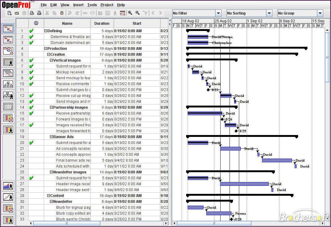Open the Assign Resources tool
The height and width of the screenshot is (227, 331).
pos(115,13)
